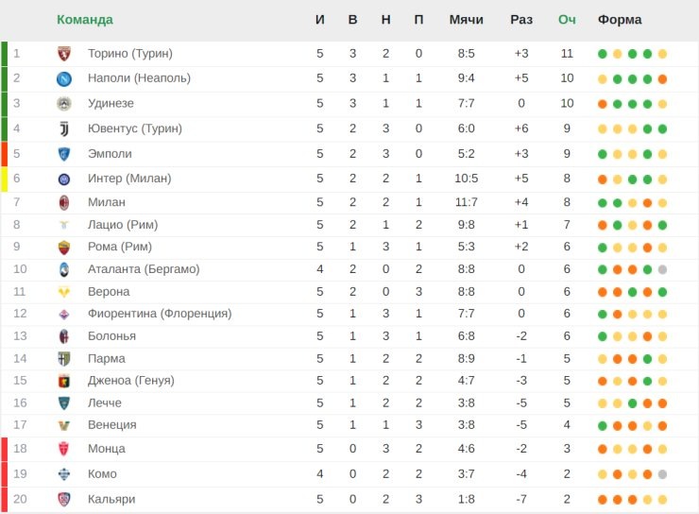
Task: Click the Fiorentina club logo
Action: (64, 314)
